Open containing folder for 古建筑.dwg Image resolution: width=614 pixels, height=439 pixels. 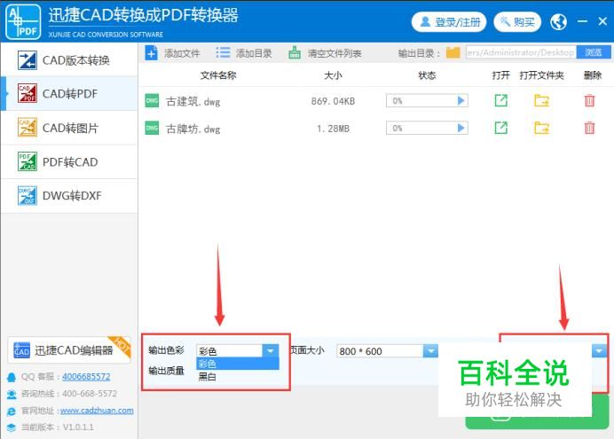click(x=542, y=100)
